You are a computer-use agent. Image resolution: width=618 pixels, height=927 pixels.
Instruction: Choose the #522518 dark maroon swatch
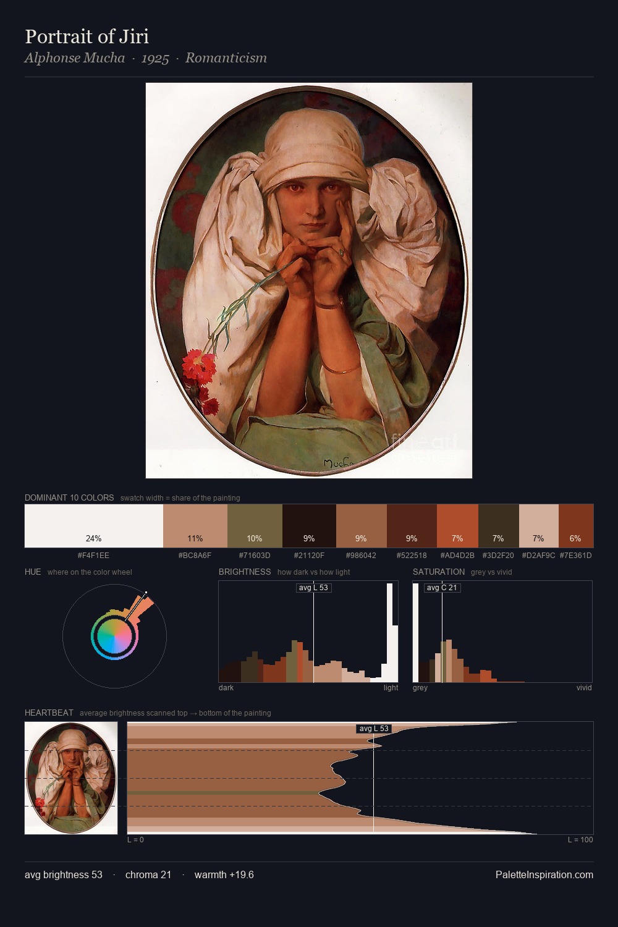point(412,526)
